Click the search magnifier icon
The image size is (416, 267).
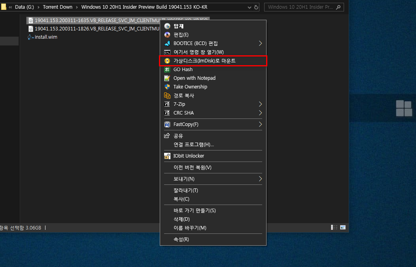tap(338, 7)
